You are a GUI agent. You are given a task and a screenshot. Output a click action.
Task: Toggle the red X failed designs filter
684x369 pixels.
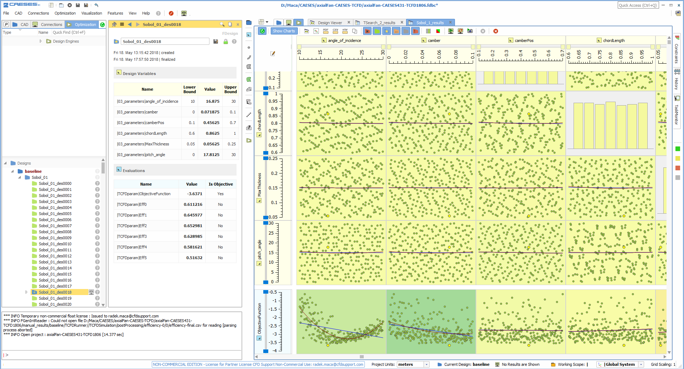click(367, 31)
